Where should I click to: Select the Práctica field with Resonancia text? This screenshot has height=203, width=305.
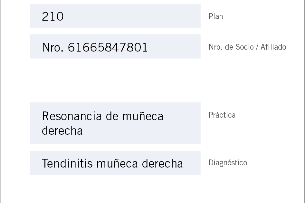point(115,123)
